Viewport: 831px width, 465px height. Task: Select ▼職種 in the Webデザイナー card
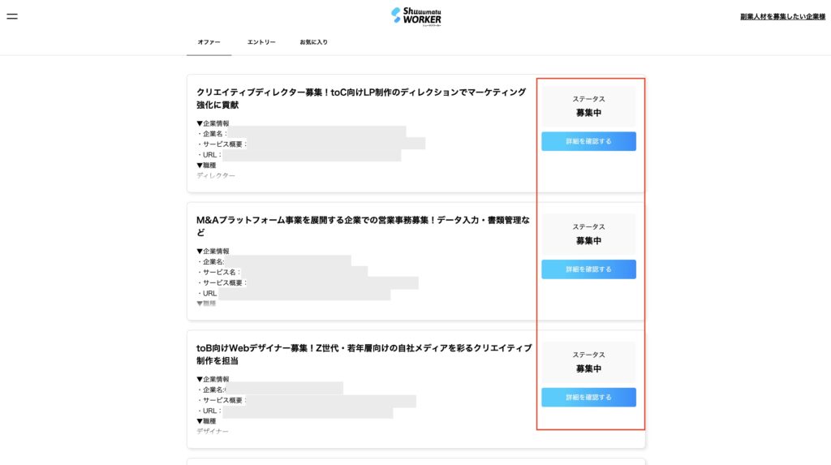206,421
